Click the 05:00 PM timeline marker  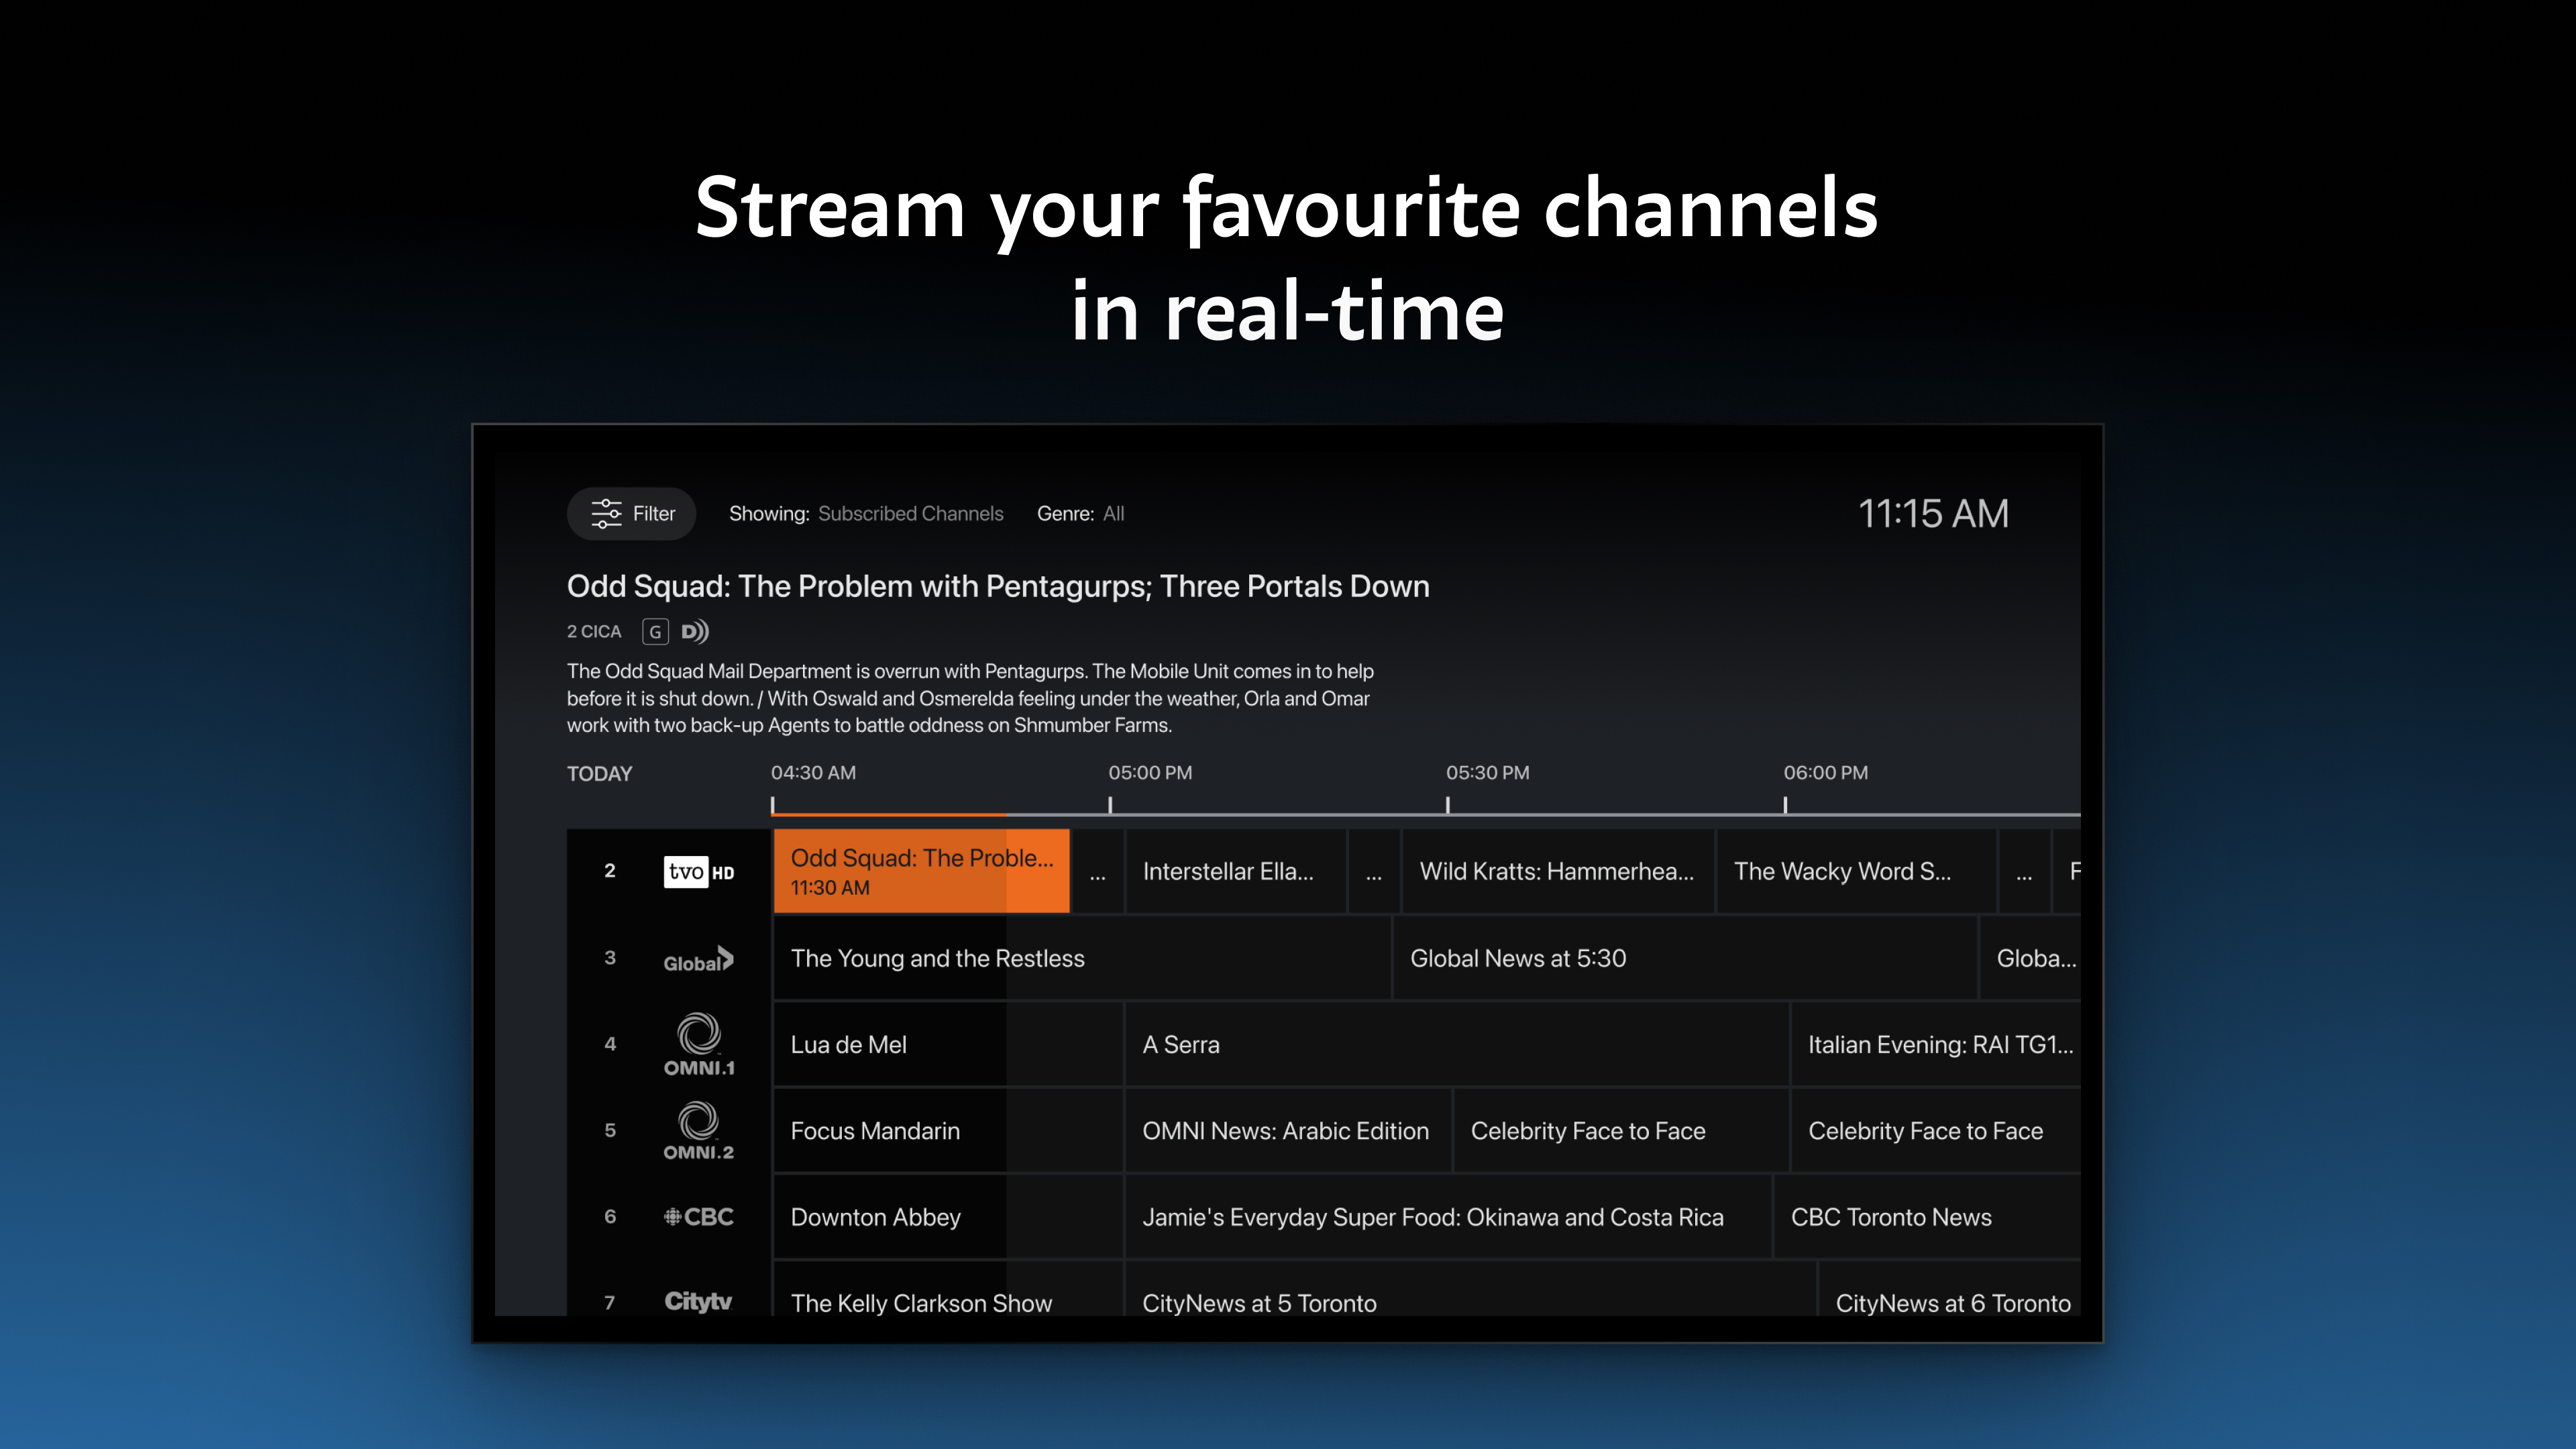click(1150, 773)
